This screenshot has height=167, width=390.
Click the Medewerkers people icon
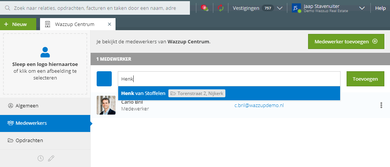coord(11,123)
